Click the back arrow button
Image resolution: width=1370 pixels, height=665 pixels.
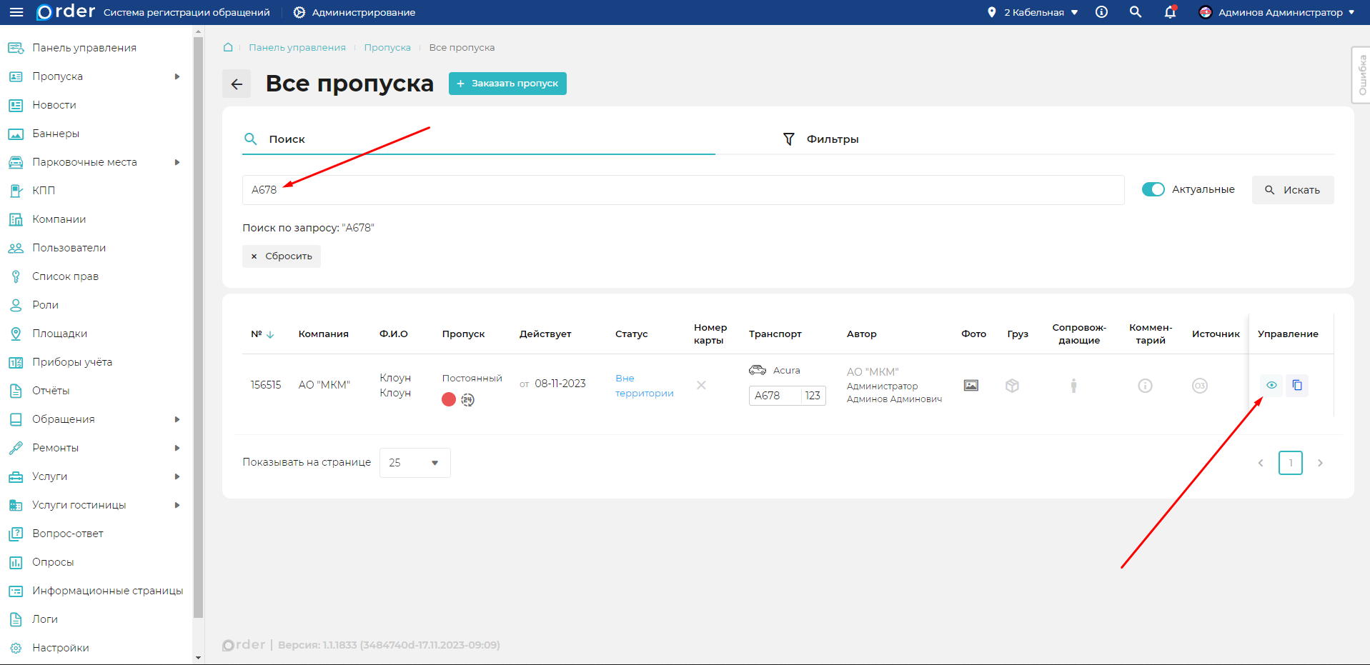pos(237,84)
